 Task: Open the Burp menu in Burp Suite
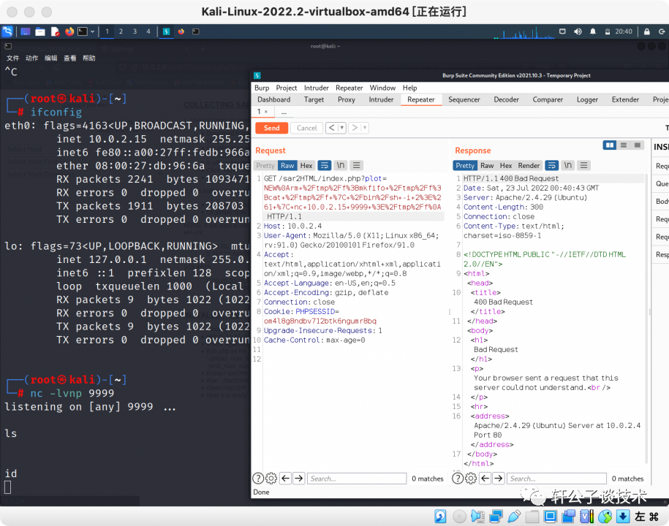262,88
